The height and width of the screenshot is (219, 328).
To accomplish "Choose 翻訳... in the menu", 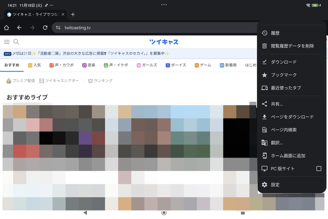I will click(x=292, y=143).
